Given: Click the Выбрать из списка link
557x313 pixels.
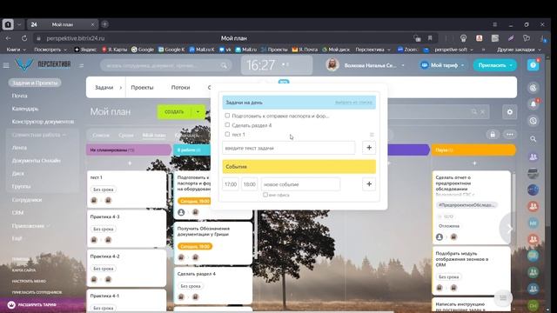Looking at the screenshot, I should [x=353, y=103].
